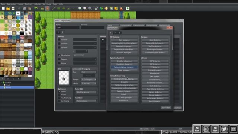The width and height of the screenshot is (238, 134).
Task: Open the Resource Manager folder icon
Action: [x=116, y=8]
